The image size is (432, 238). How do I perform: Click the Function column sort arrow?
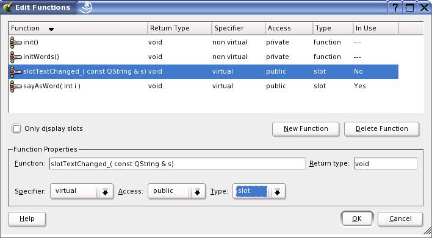51,29
